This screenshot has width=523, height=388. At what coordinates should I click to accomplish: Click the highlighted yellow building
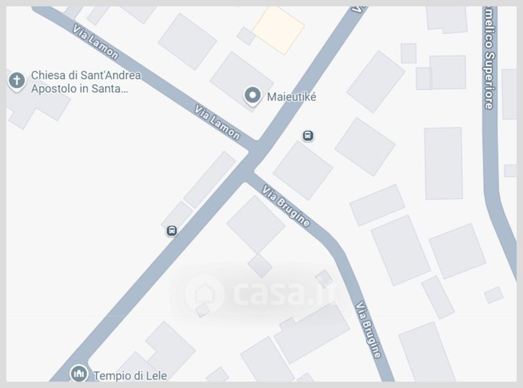point(278,29)
